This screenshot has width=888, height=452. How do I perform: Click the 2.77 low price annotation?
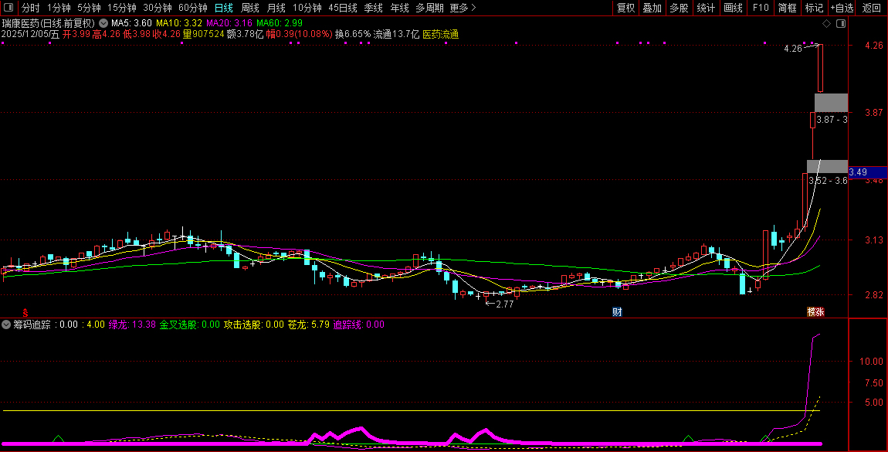coord(504,304)
